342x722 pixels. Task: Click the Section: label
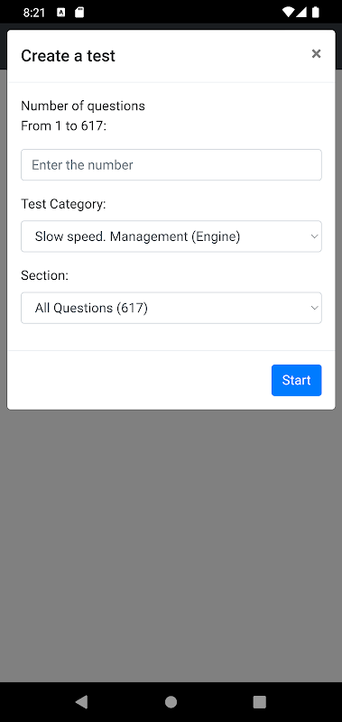[x=44, y=275]
